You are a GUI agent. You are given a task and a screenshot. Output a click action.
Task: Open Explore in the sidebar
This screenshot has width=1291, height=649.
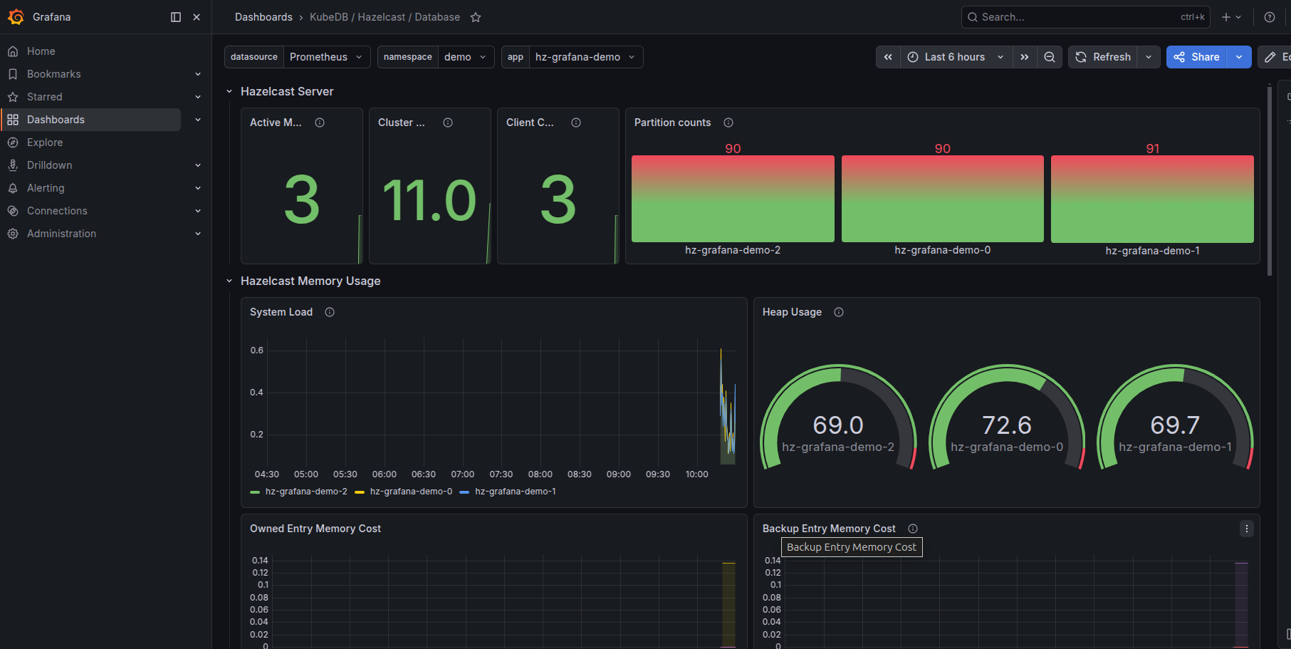pyautogui.click(x=45, y=142)
